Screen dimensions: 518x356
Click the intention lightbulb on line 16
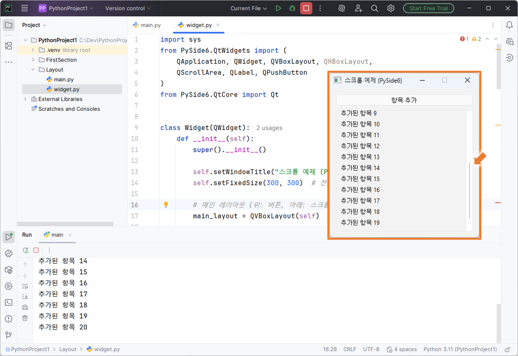166,205
